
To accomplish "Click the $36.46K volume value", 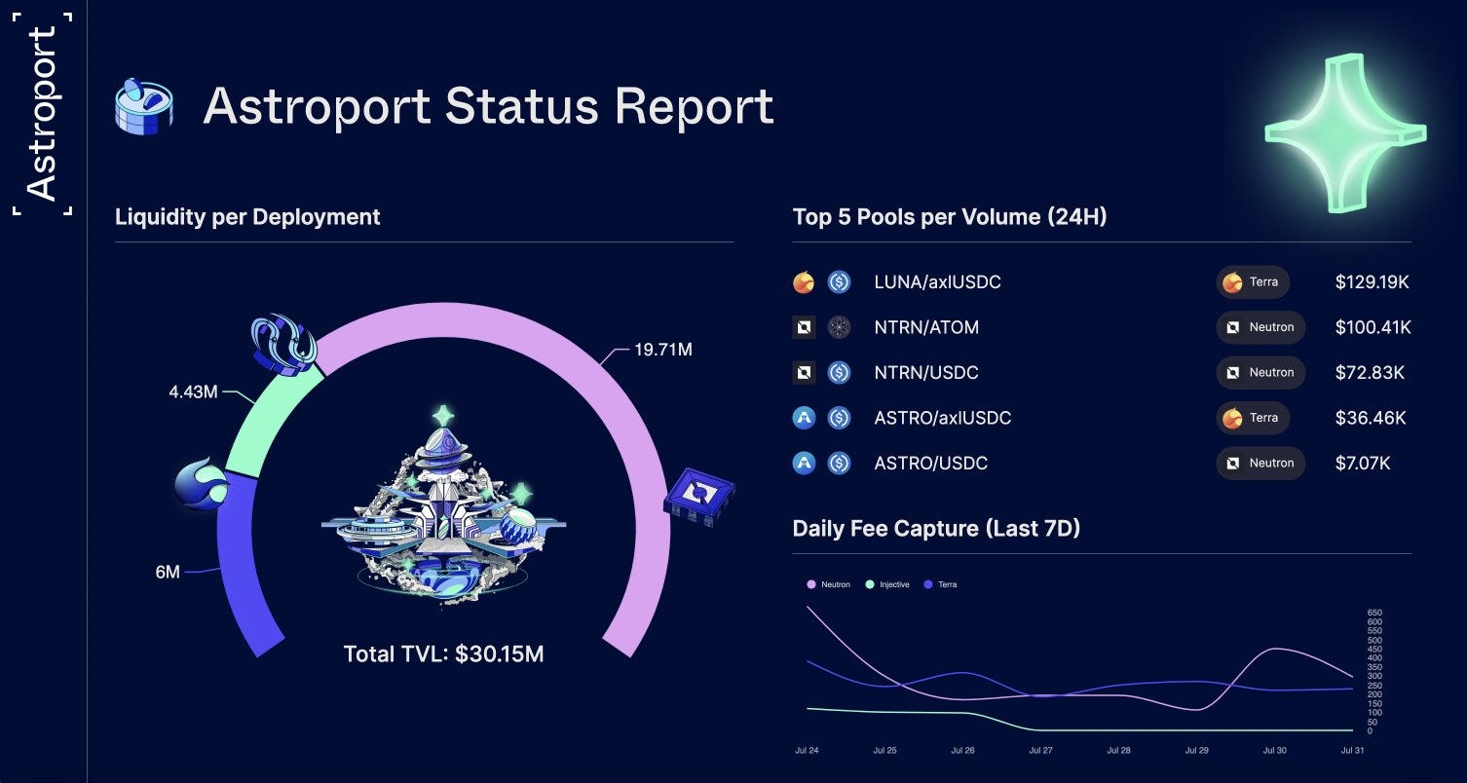I will (x=1370, y=418).
